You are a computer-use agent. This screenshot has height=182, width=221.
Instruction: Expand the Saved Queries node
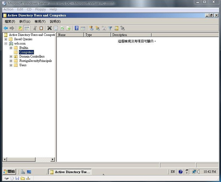6,39
